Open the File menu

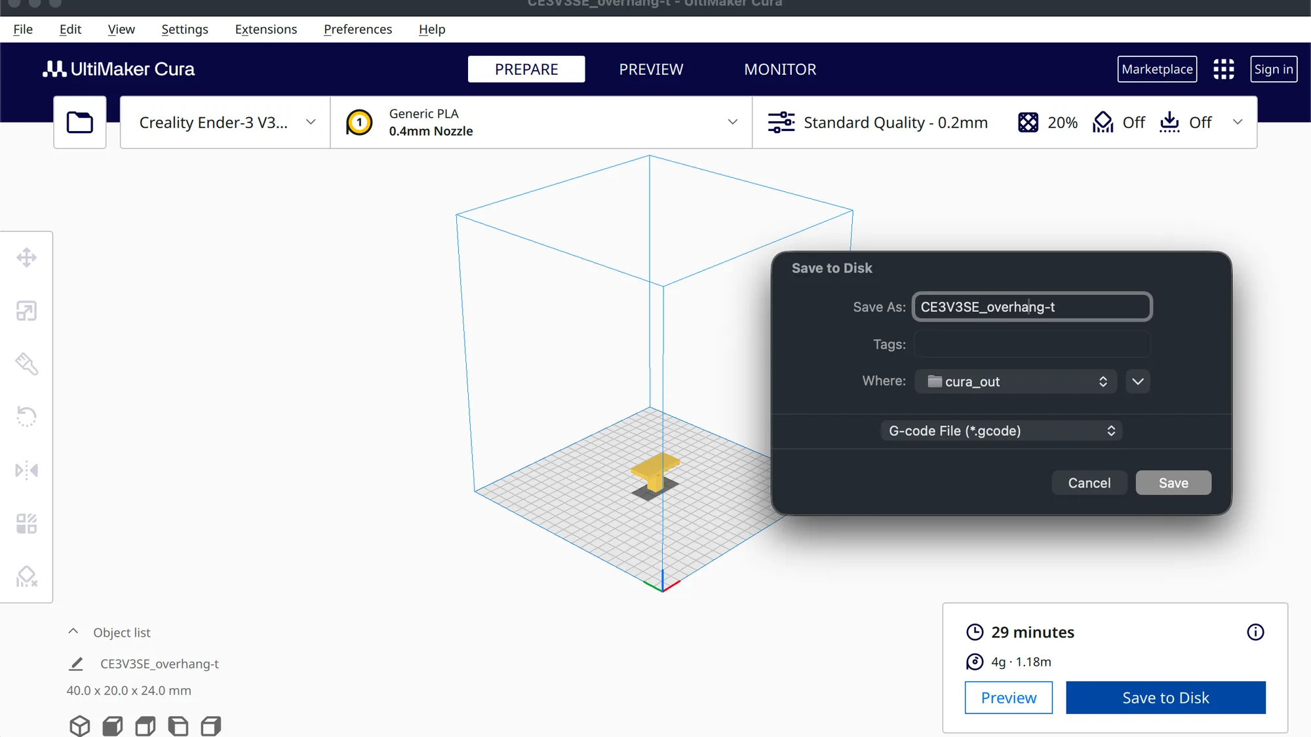tap(23, 29)
